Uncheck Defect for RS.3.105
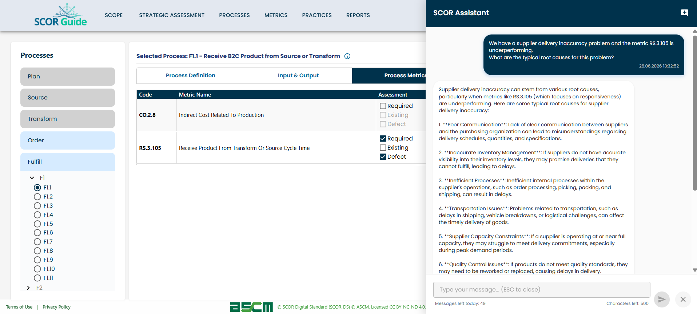Screen dimensions: 697x314 pos(383,157)
